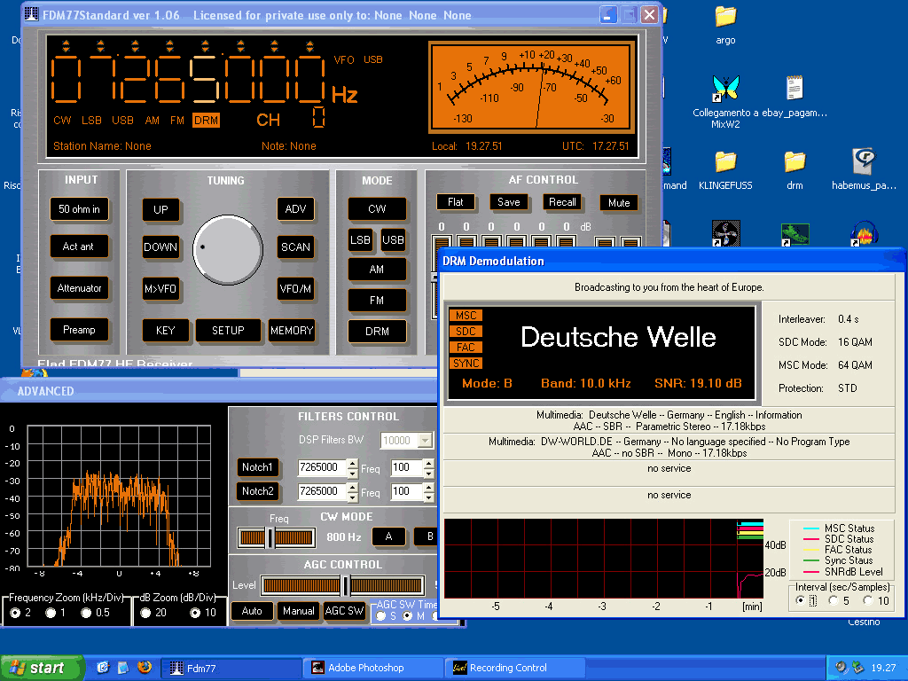908x681 pixels.
Task: Select 20 dB/Div zoom option
Action: [x=145, y=613]
